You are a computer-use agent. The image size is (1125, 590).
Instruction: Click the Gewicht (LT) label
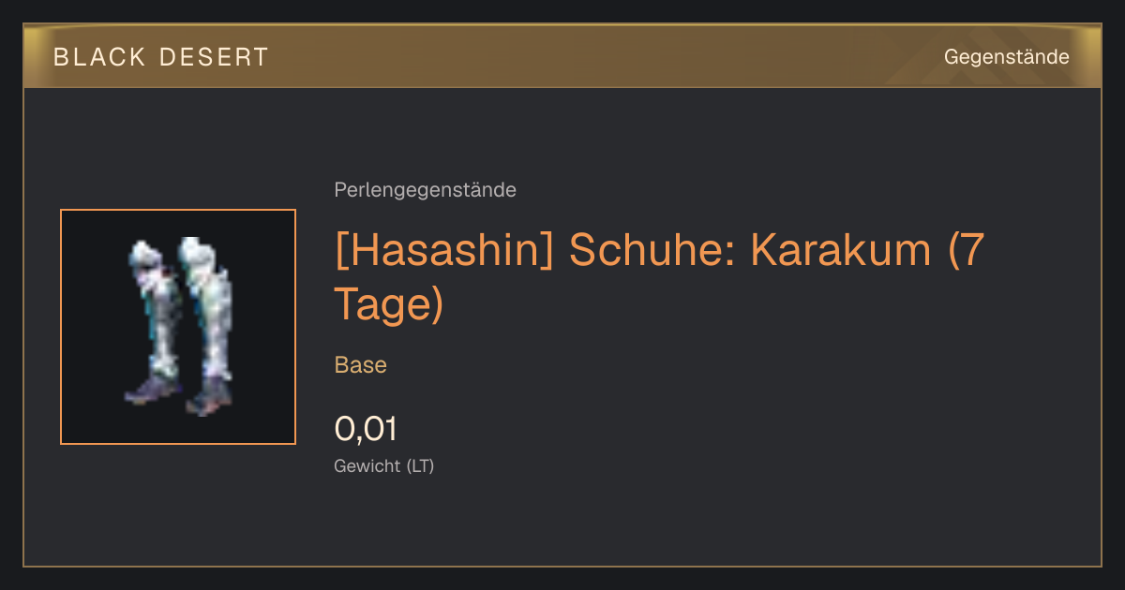pos(384,466)
